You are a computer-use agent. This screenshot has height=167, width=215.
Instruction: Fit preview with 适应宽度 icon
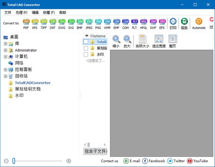(159, 42)
